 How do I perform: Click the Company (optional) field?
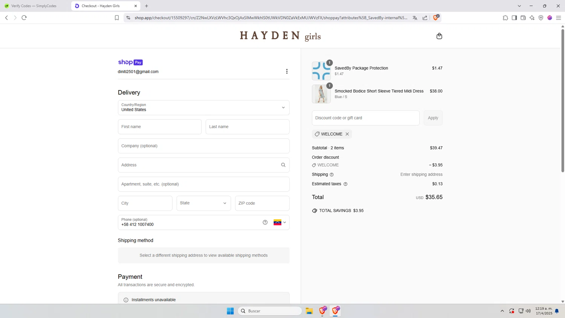204,146
